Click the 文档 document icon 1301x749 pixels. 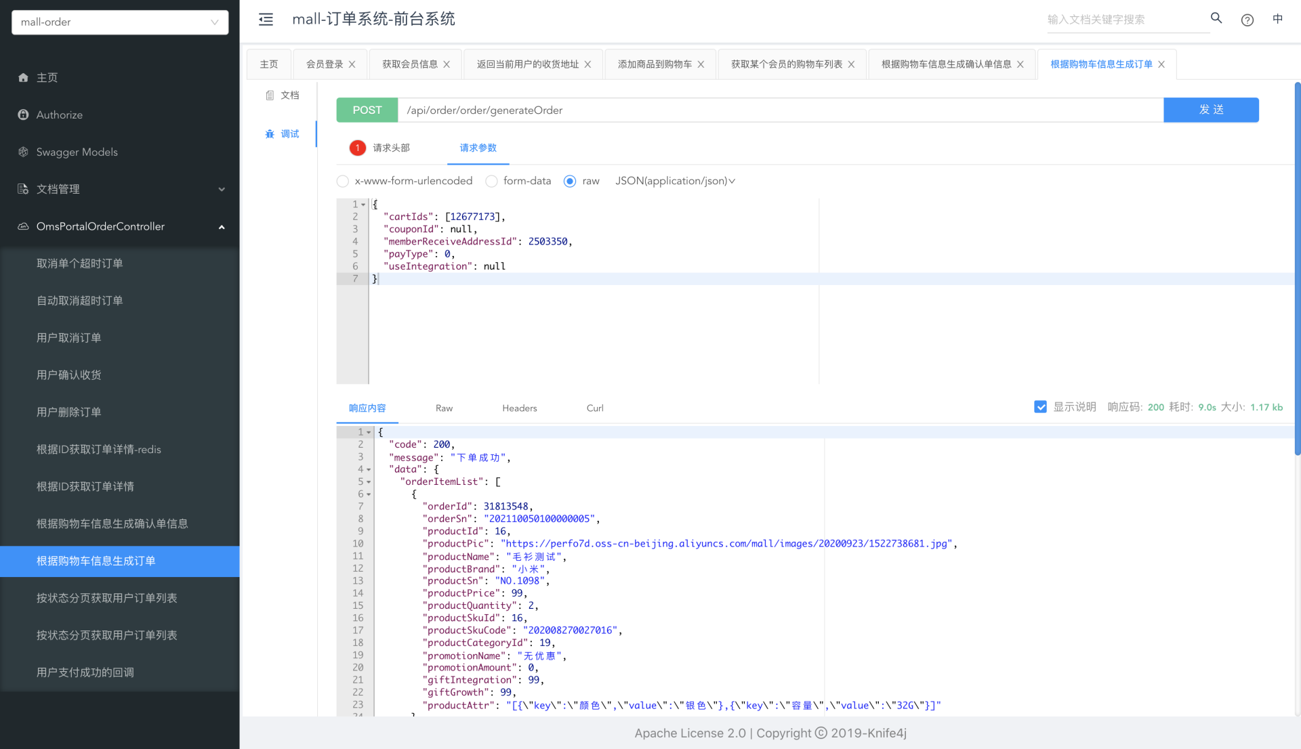pyautogui.click(x=270, y=95)
